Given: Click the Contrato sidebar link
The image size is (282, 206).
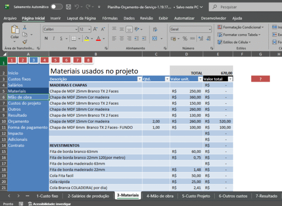Looking at the screenshot, I should pyautogui.click(x=16, y=145).
